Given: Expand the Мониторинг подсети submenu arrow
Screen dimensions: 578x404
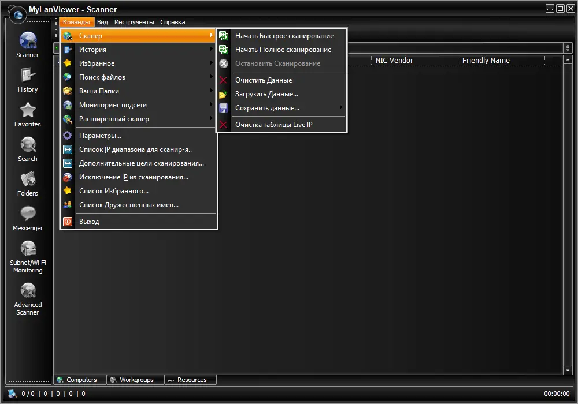Looking at the screenshot, I should coord(212,104).
